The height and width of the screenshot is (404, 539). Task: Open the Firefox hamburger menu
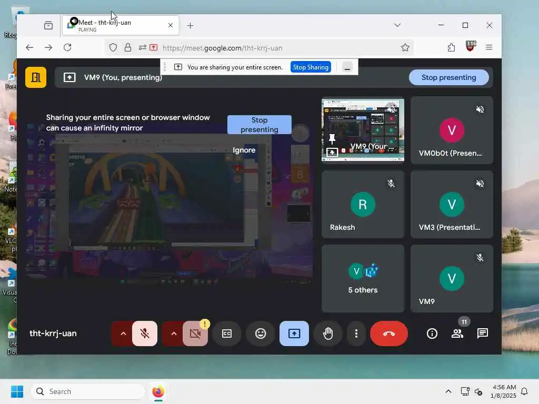[x=489, y=47]
